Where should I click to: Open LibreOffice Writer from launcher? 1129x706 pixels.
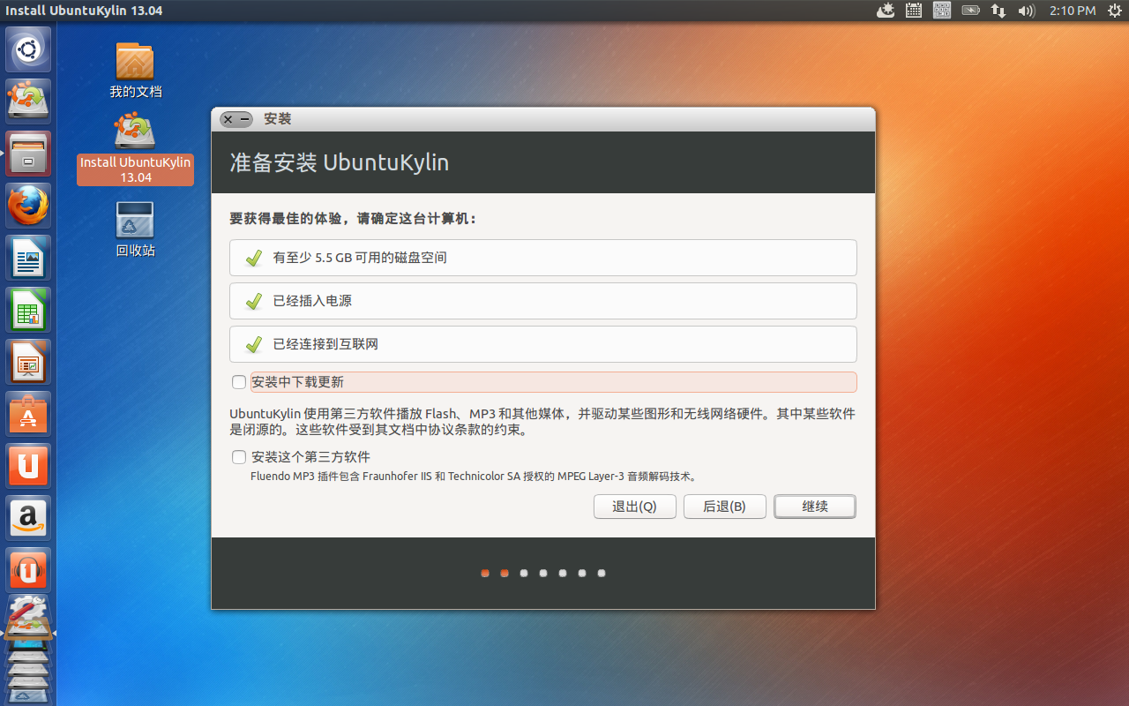click(x=28, y=258)
